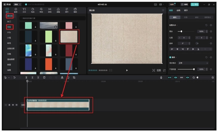Click the VIP button
The height and width of the screenshot is (132, 218).
[x=172, y=5]
